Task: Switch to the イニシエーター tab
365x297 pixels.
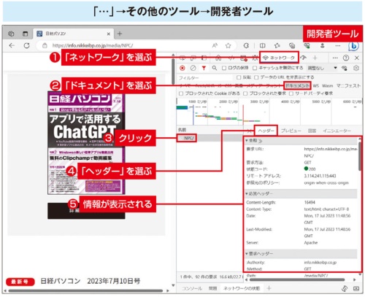Action: 337,131
